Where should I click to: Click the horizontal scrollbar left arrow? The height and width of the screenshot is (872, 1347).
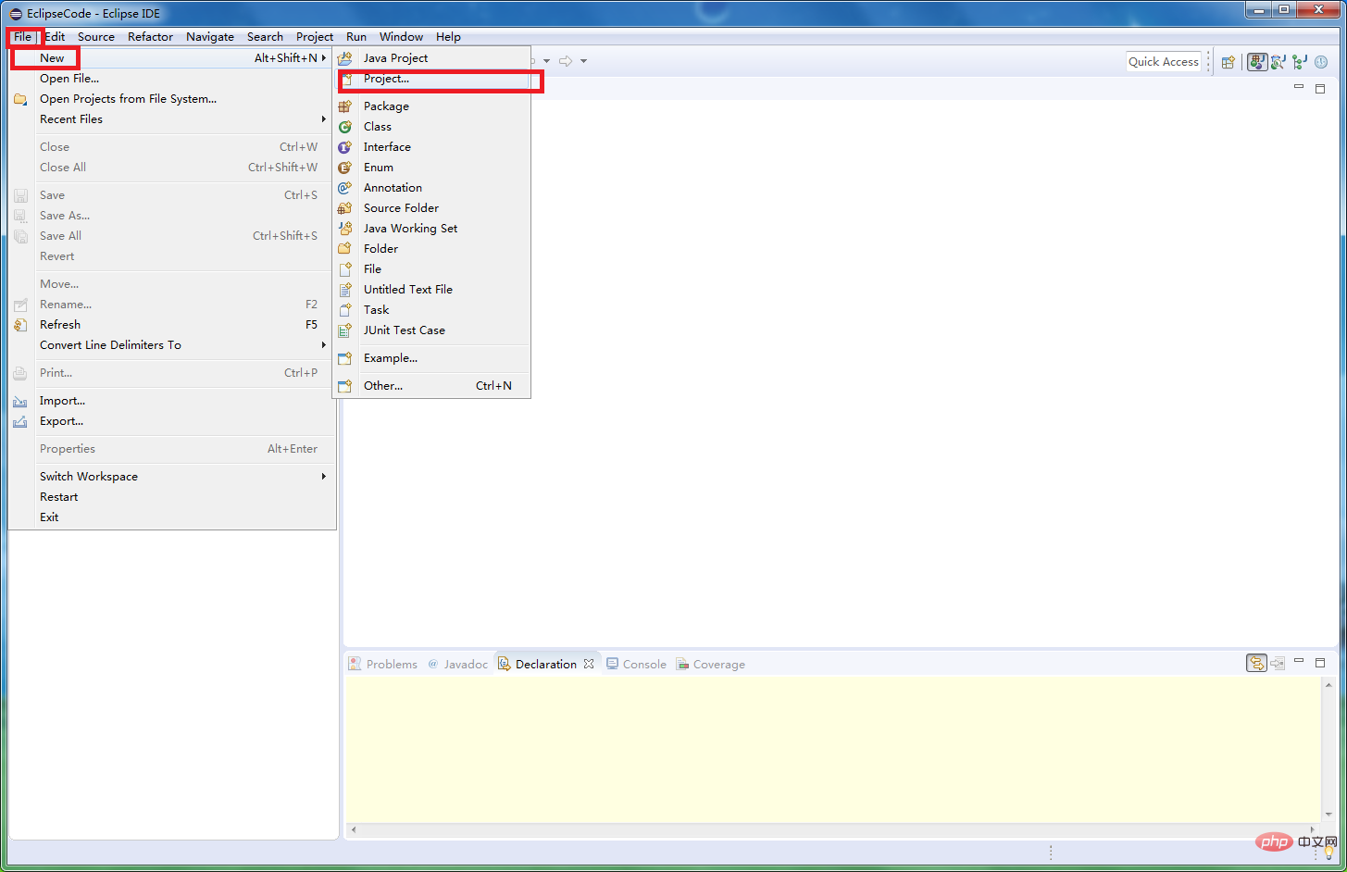[x=354, y=829]
